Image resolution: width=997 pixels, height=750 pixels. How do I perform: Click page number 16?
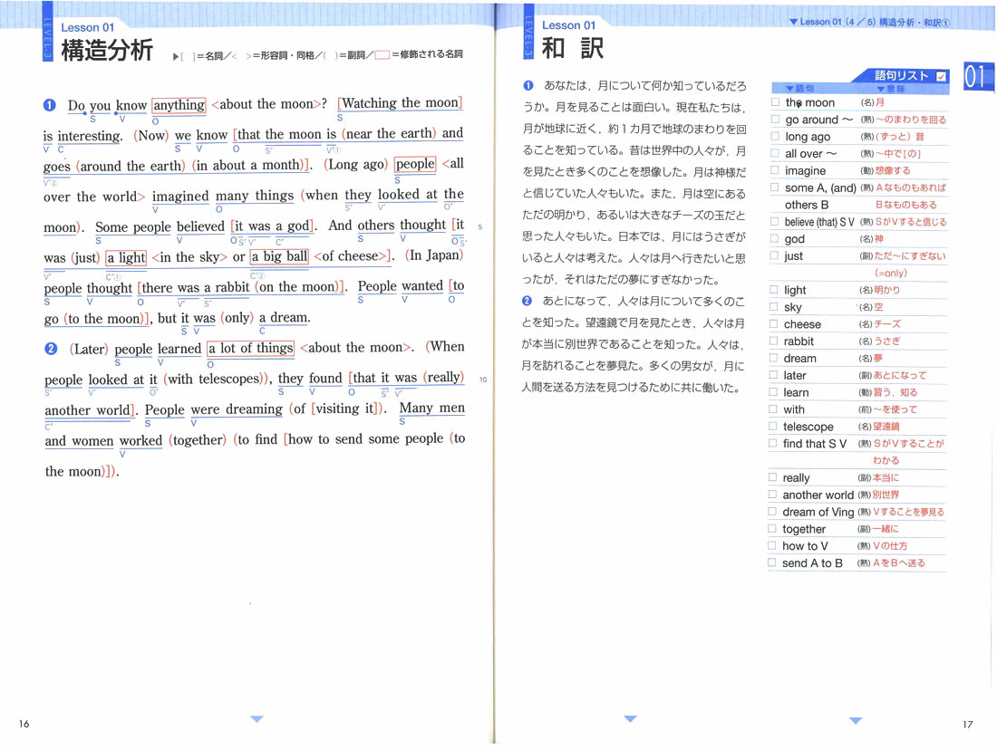tap(24, 724)
